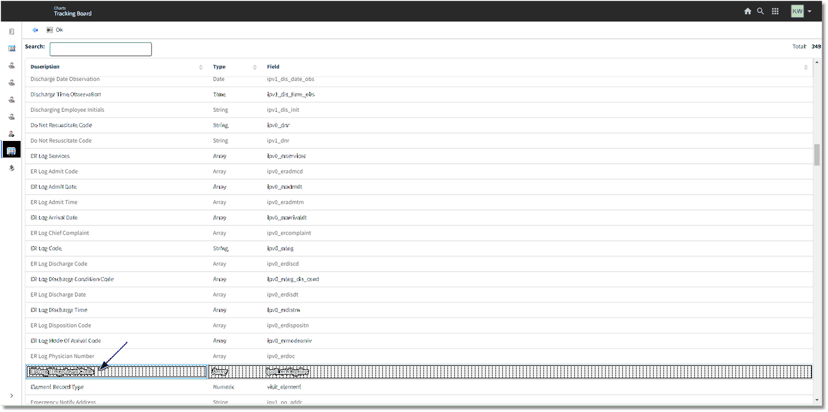Sort by the Description column arrows
This screenshot has height=412, width=828.
click(201, 67)
